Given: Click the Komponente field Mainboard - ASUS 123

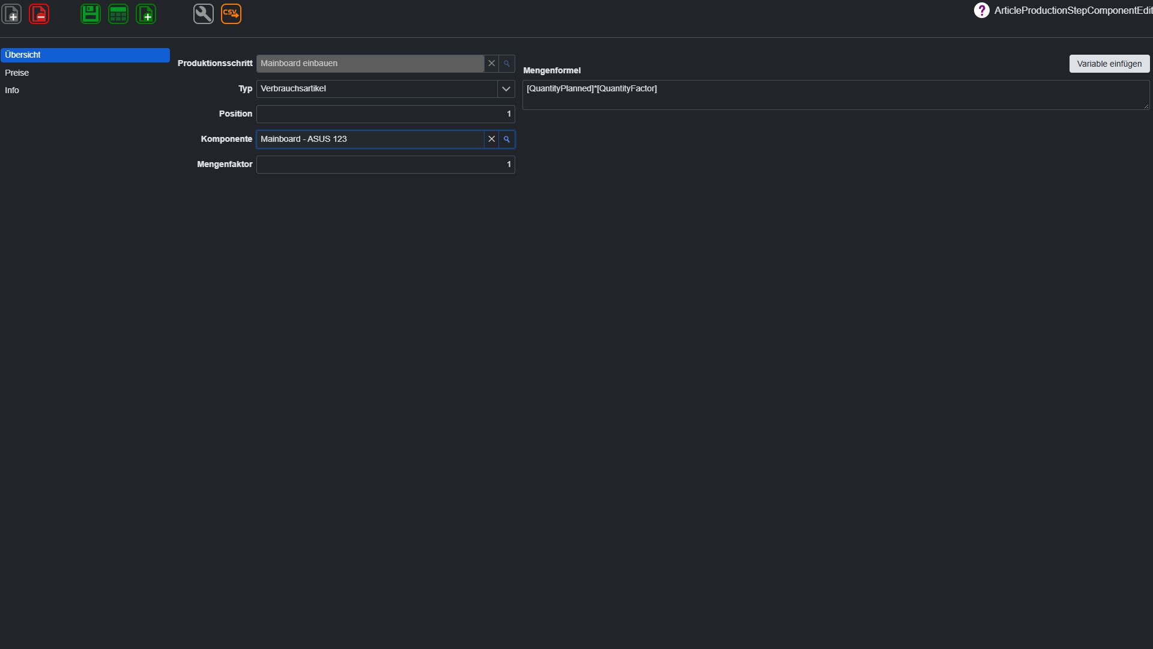Looking at the screenshot, I should [x=370, y=139].
